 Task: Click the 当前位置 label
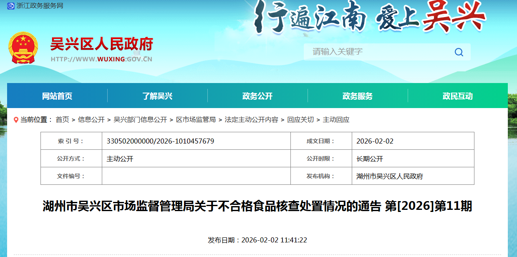(x=36, y=120)
